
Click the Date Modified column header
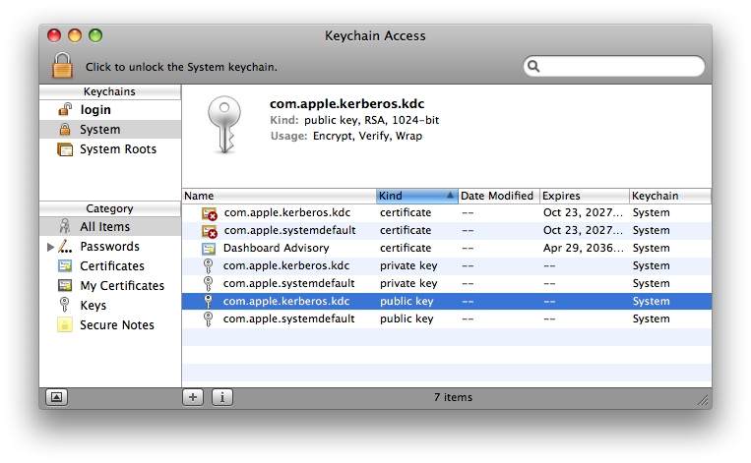coord(497,196)
